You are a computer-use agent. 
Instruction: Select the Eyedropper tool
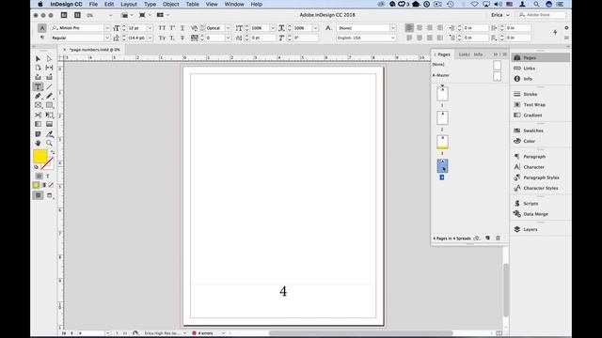click(x=49, y=133)
